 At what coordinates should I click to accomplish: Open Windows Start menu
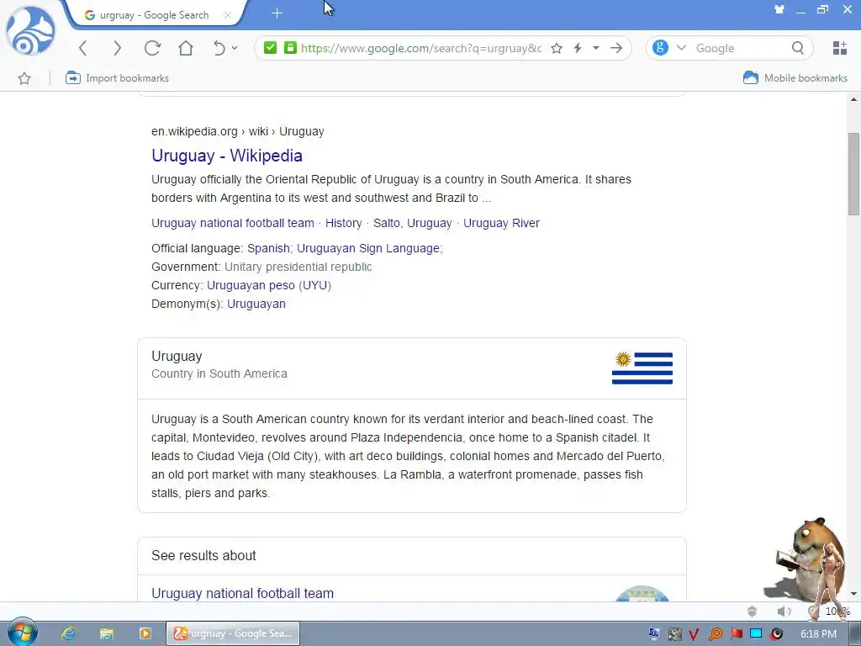[22, 633]
